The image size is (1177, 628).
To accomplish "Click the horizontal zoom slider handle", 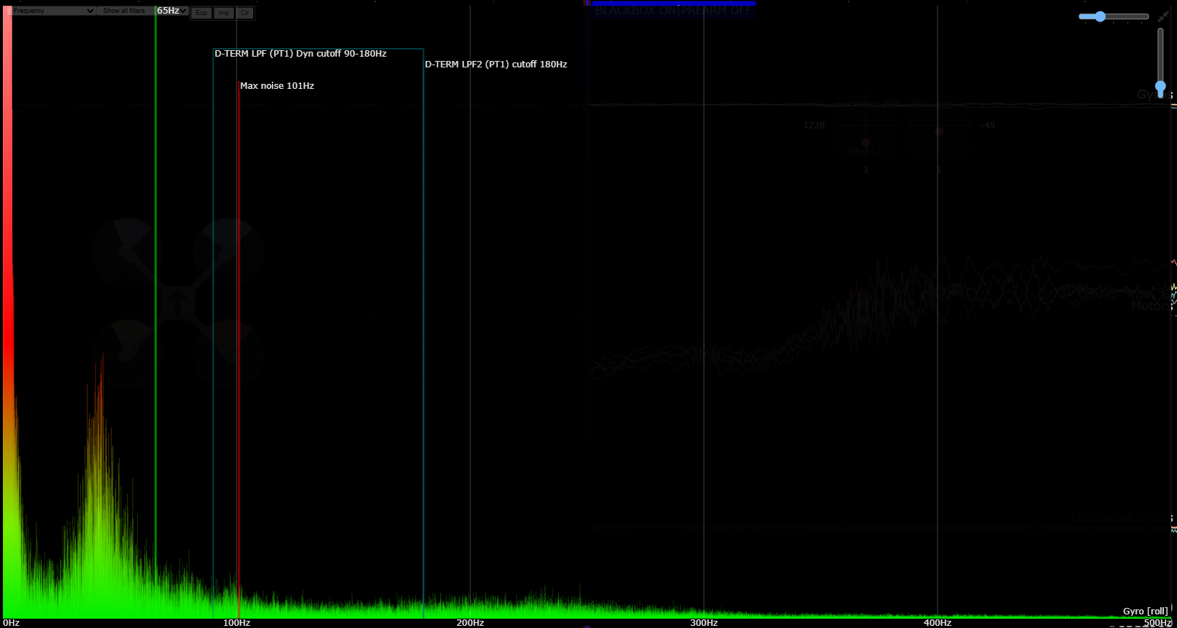I will (x=1100, y=16).
